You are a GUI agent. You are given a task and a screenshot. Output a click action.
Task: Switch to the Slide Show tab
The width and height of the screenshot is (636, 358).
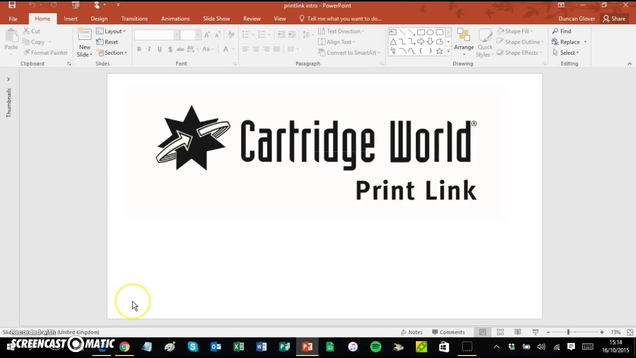(x=217, y=19)
